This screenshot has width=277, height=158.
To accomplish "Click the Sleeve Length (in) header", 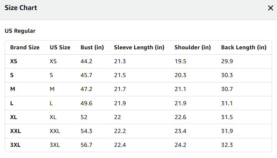I will click(139, 47).
